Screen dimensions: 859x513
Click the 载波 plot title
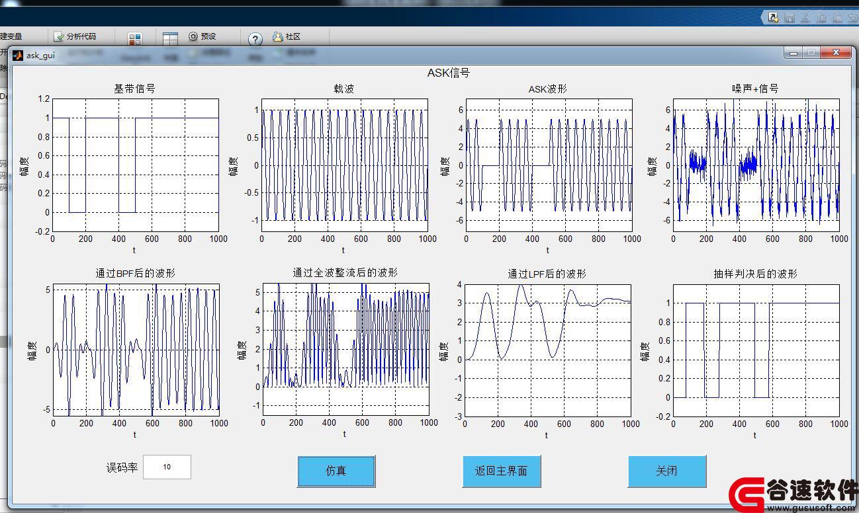[344, 89]
